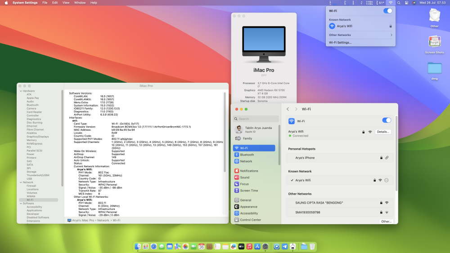450x253 pixels.
Task: Open the Finder icon in the Dock
Action: 138,246
